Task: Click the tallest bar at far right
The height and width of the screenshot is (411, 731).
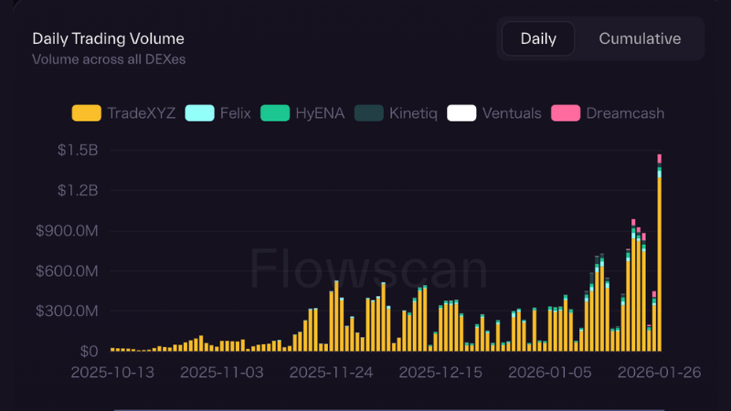Action: 659,253
